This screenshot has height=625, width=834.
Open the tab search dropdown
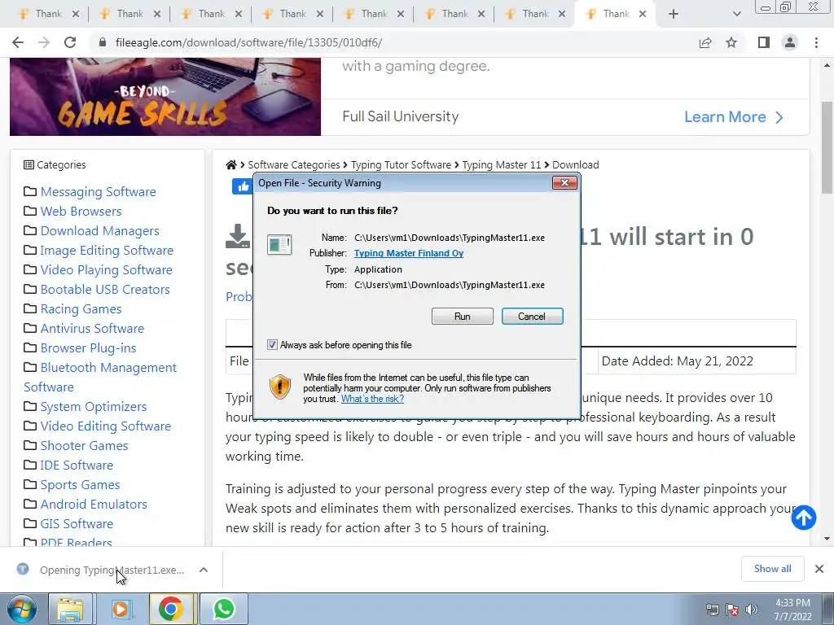coord(736,14)
